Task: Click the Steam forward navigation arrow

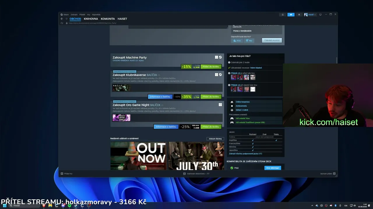Action: tap(66, 19)
